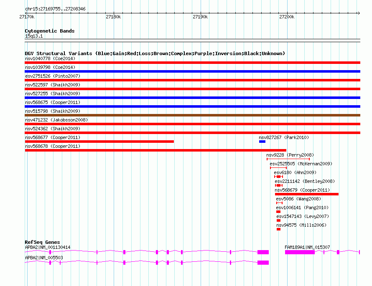Viewport: 372px width, 286px height.
Task: Select the red bar under esv2751526
Action: [x=192, y=80]
